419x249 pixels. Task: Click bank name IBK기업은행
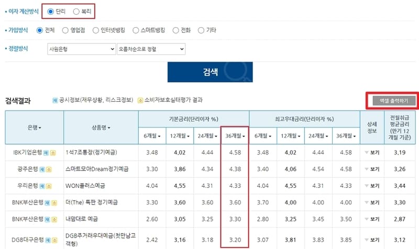(28, 152)
